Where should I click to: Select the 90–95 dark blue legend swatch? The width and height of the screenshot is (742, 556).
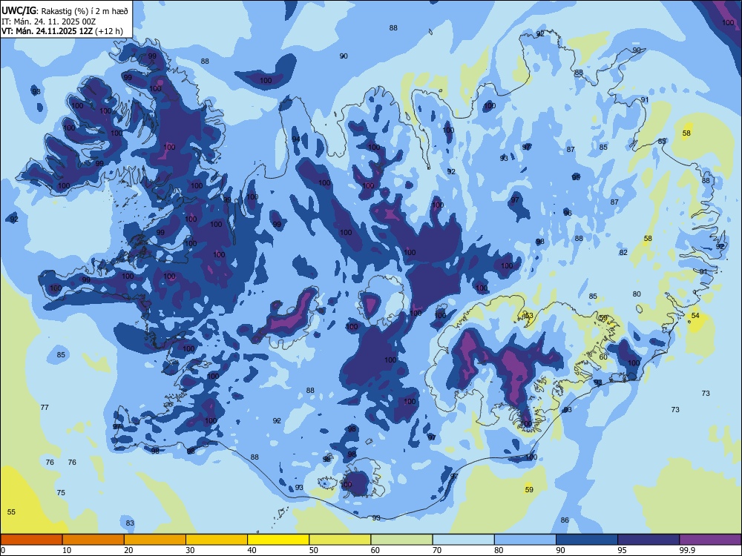tap(587, 540)
